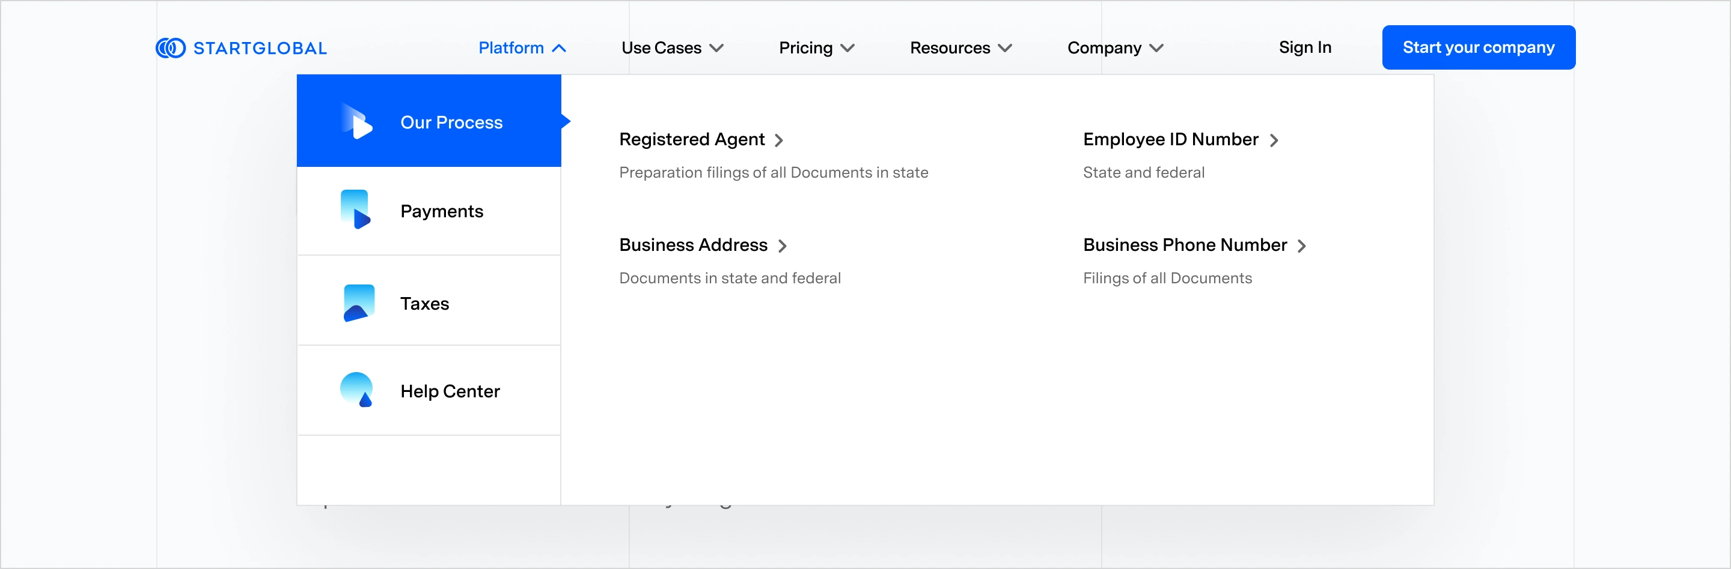
Task: Open the Help Center menu item
Action: pos(450,391)
